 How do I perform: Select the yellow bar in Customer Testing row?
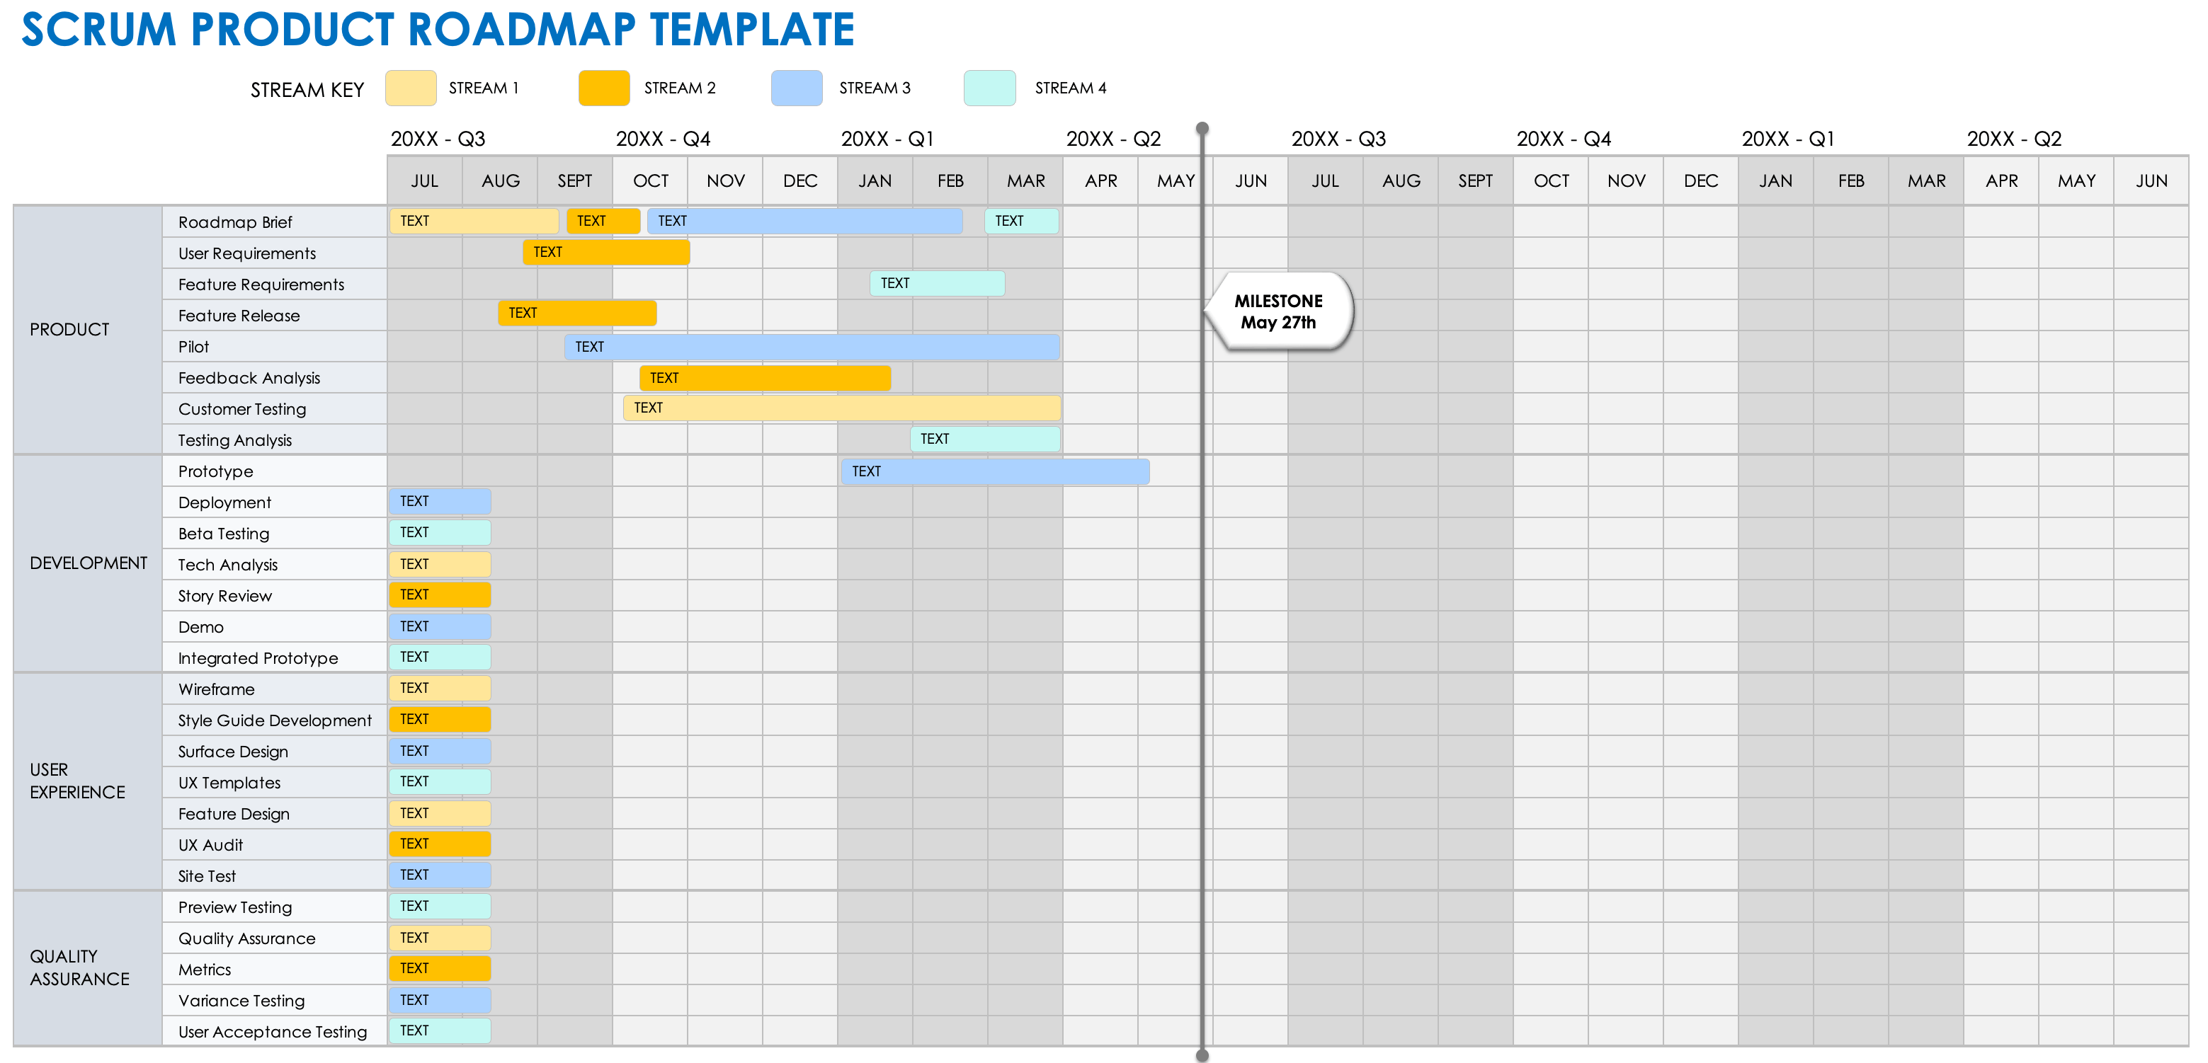tap(842, 408)
